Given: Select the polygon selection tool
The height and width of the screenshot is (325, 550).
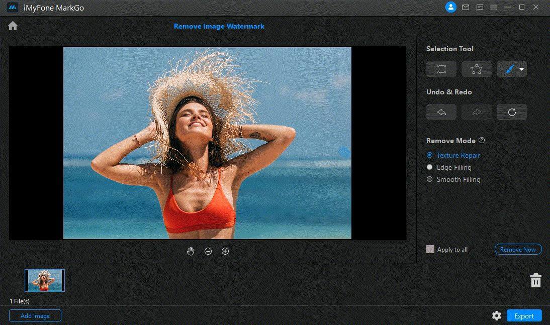Looking at the screenshot, I should 476,69.
